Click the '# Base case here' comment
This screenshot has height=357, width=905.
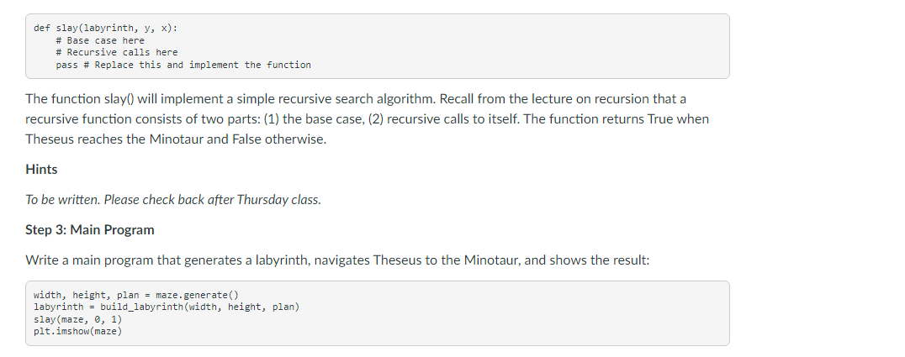click(100, 40)
